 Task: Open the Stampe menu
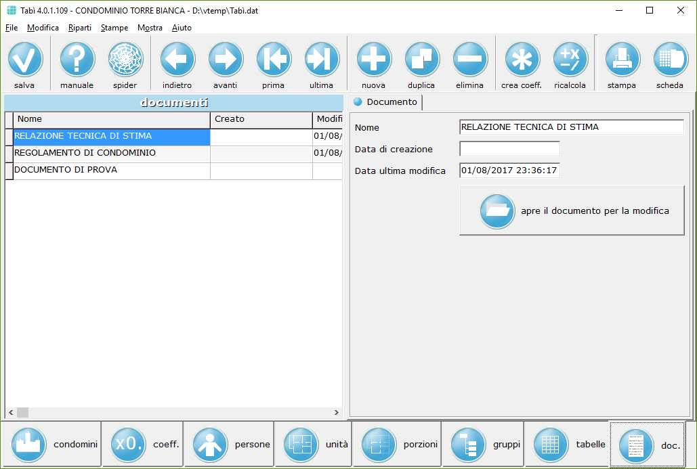[114, 28]
